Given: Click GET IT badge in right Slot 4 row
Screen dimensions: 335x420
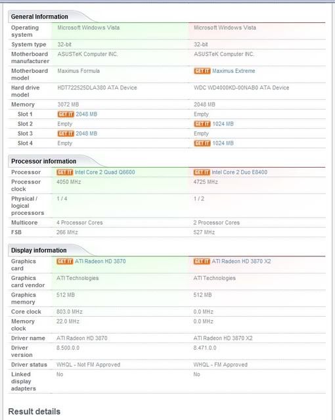Looking at the screenshot, I should (202, 143).
